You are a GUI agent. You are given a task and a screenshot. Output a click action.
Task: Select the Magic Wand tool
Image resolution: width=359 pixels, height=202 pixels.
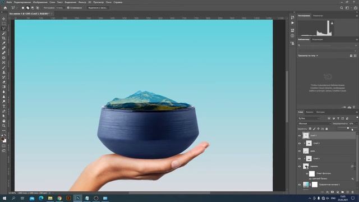[4, 33]
